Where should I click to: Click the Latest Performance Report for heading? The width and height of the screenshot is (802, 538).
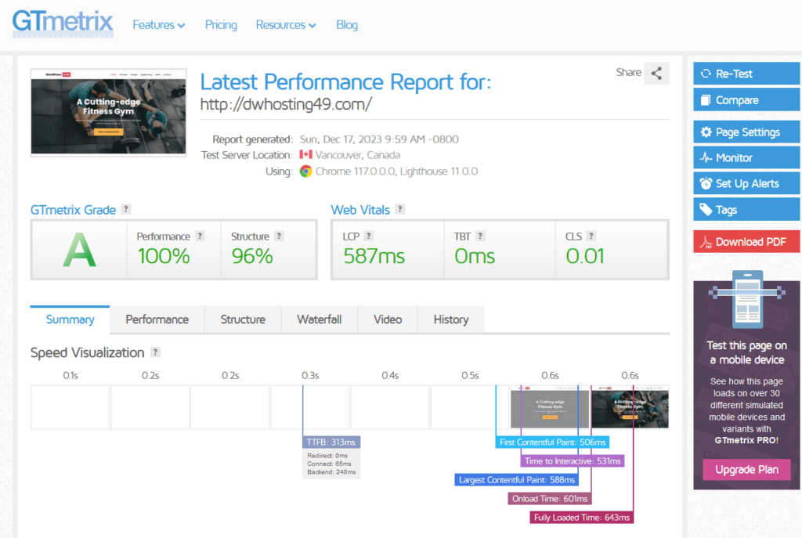point(345,81)
